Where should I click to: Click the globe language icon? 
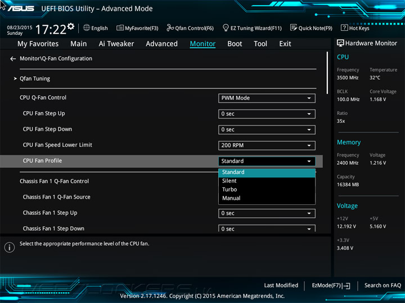coord(87,27)
